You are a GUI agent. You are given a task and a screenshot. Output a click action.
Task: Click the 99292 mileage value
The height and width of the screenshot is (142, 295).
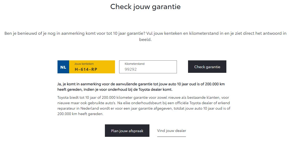(131, 69)
